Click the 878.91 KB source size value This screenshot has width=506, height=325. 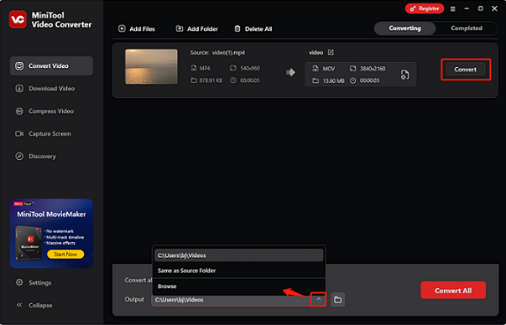211,80
